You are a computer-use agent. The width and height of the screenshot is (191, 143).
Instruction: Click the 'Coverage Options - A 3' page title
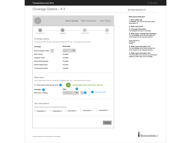49,9
